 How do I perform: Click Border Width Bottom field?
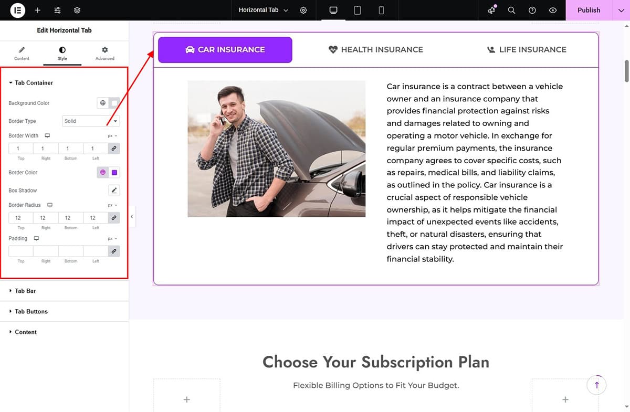[71, 149]
